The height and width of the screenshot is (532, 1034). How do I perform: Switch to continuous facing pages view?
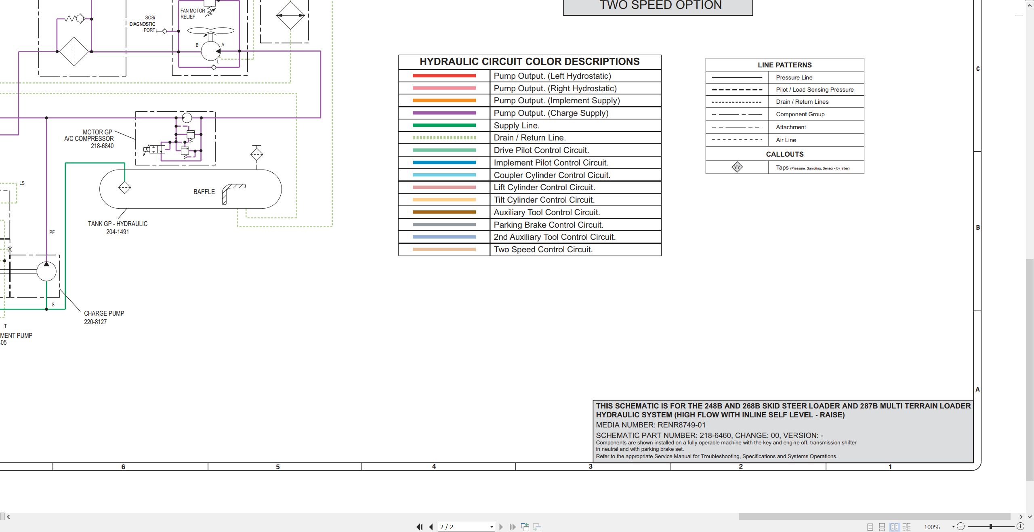pos(906,527)
